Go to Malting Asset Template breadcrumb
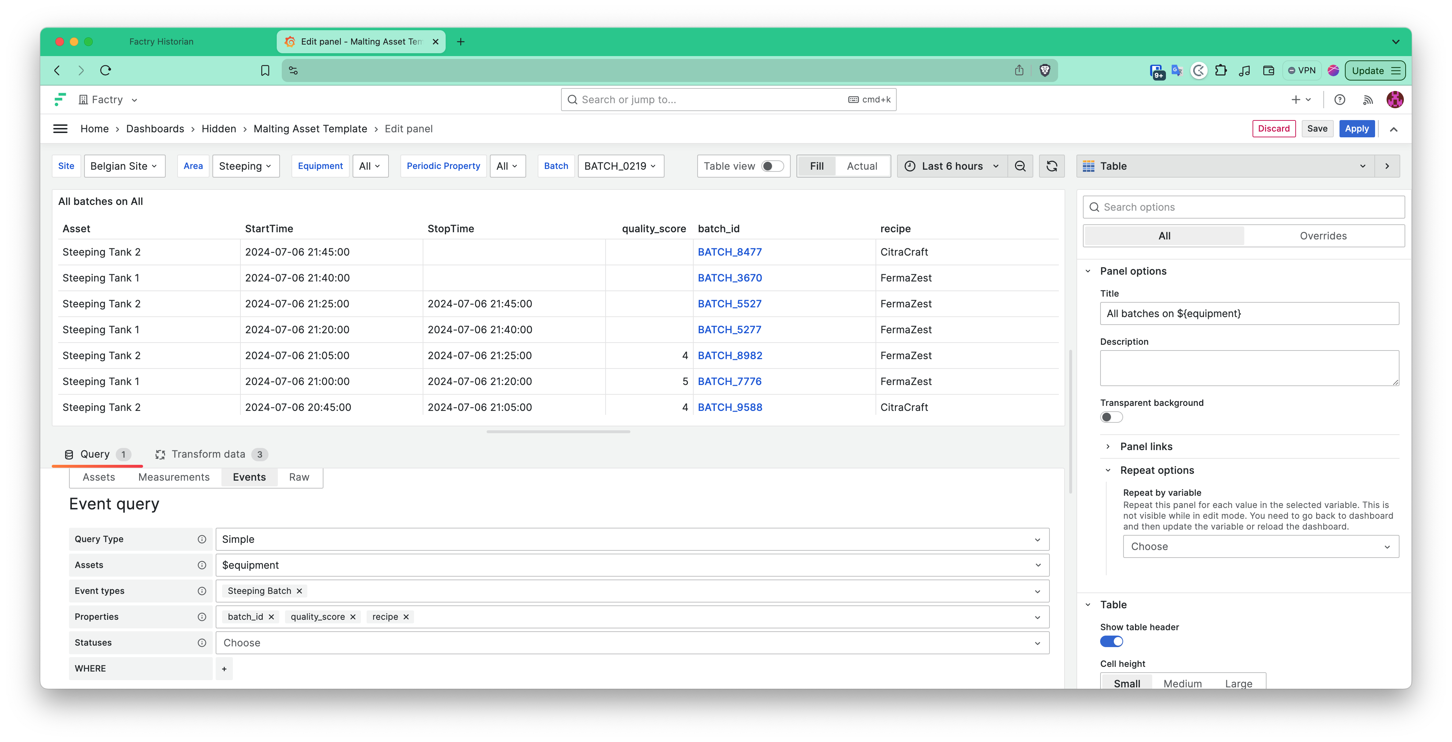This screenshot has width=1452, height=742. click(310, 129)
